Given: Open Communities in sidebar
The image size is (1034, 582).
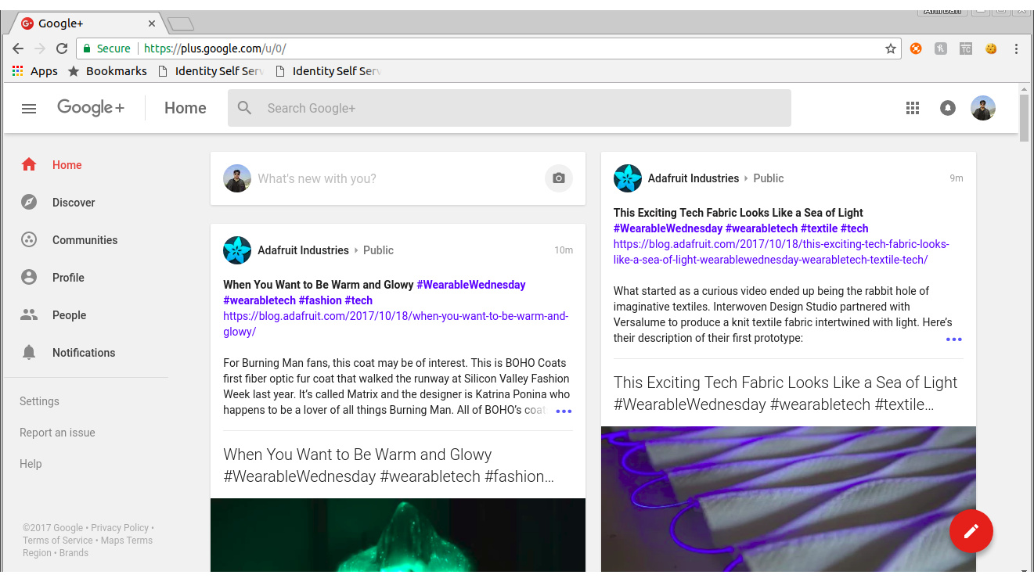Looking at the screenshot, I should (85, 240).
